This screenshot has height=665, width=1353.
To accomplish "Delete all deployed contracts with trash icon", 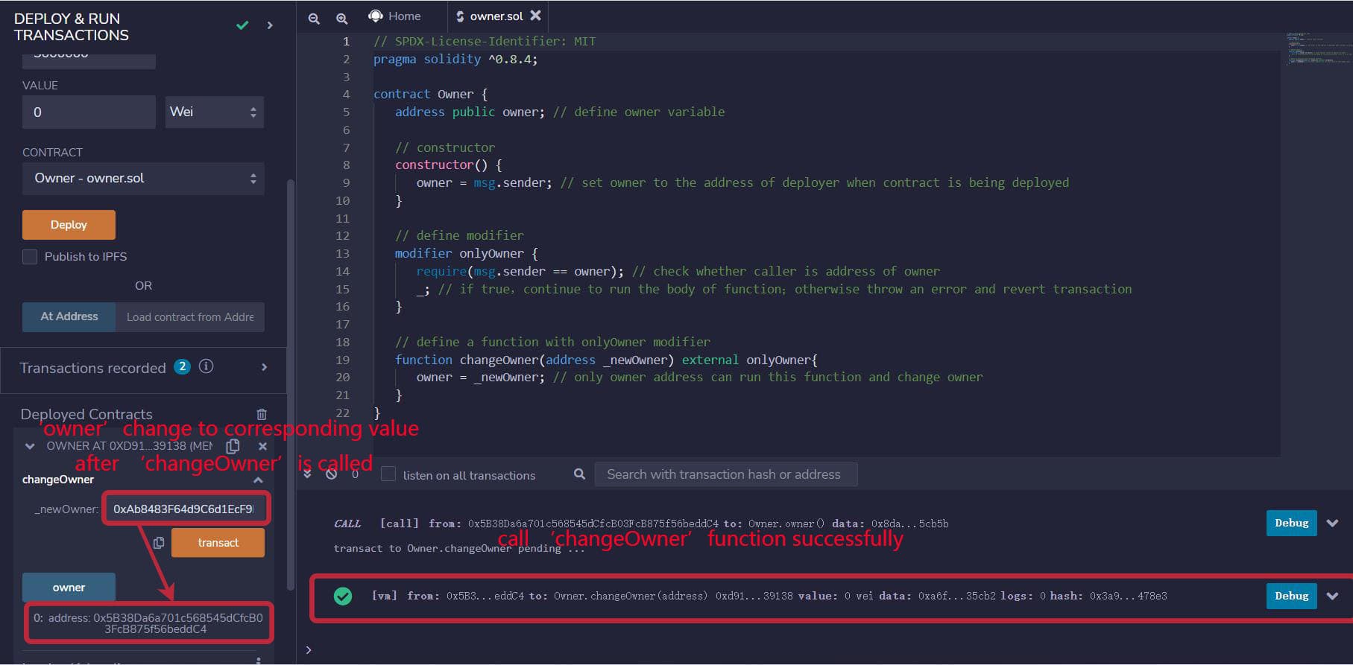I will [x=262, y=414].
